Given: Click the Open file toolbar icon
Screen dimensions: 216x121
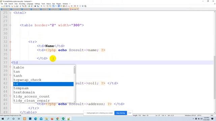Looking at the screenshot, I should click(4, 6).
